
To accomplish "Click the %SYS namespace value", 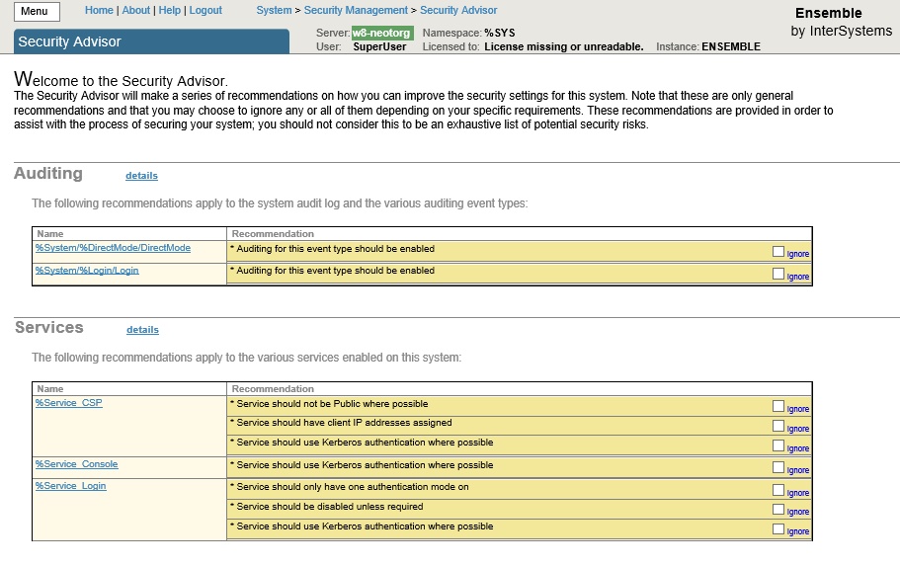I will [x=499, y=33].
